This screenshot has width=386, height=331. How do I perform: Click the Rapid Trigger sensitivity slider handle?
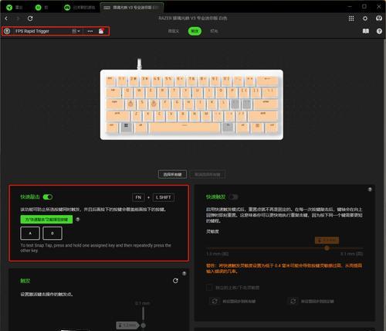tap(327, 248)
